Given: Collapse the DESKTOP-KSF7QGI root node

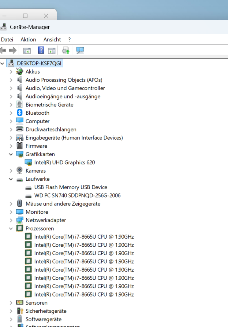Looking at the screenshot, I should (x=2, y=63).
